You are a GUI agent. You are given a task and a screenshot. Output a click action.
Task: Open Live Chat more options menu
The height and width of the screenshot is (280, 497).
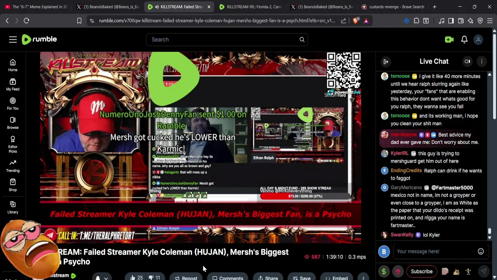point(482,61)
